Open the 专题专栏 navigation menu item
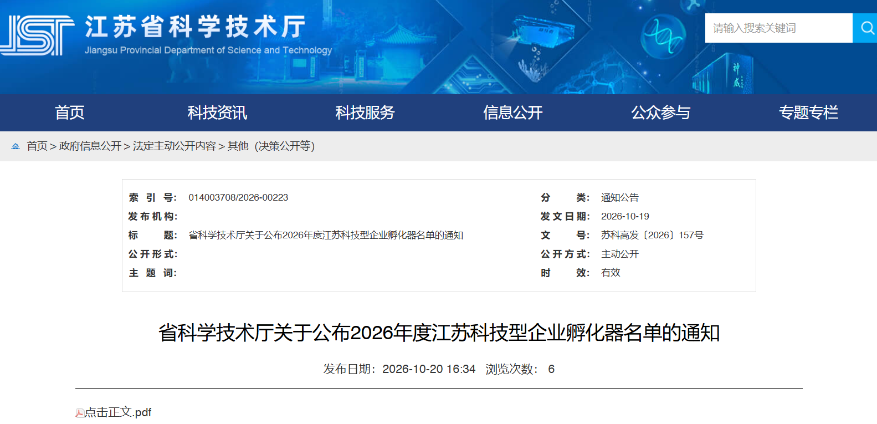The width and height of the screenshot is (877, 424). [809, 113]
